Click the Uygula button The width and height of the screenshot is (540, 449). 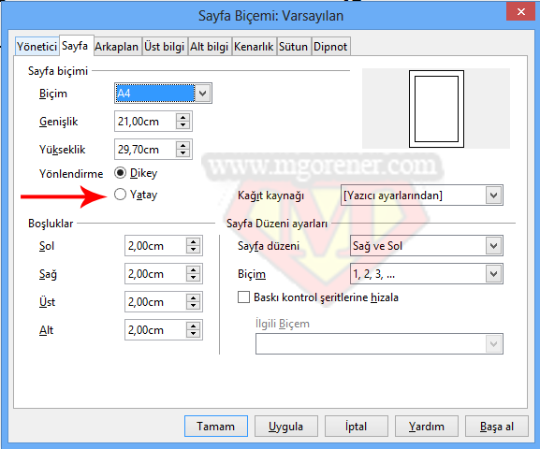286,427
